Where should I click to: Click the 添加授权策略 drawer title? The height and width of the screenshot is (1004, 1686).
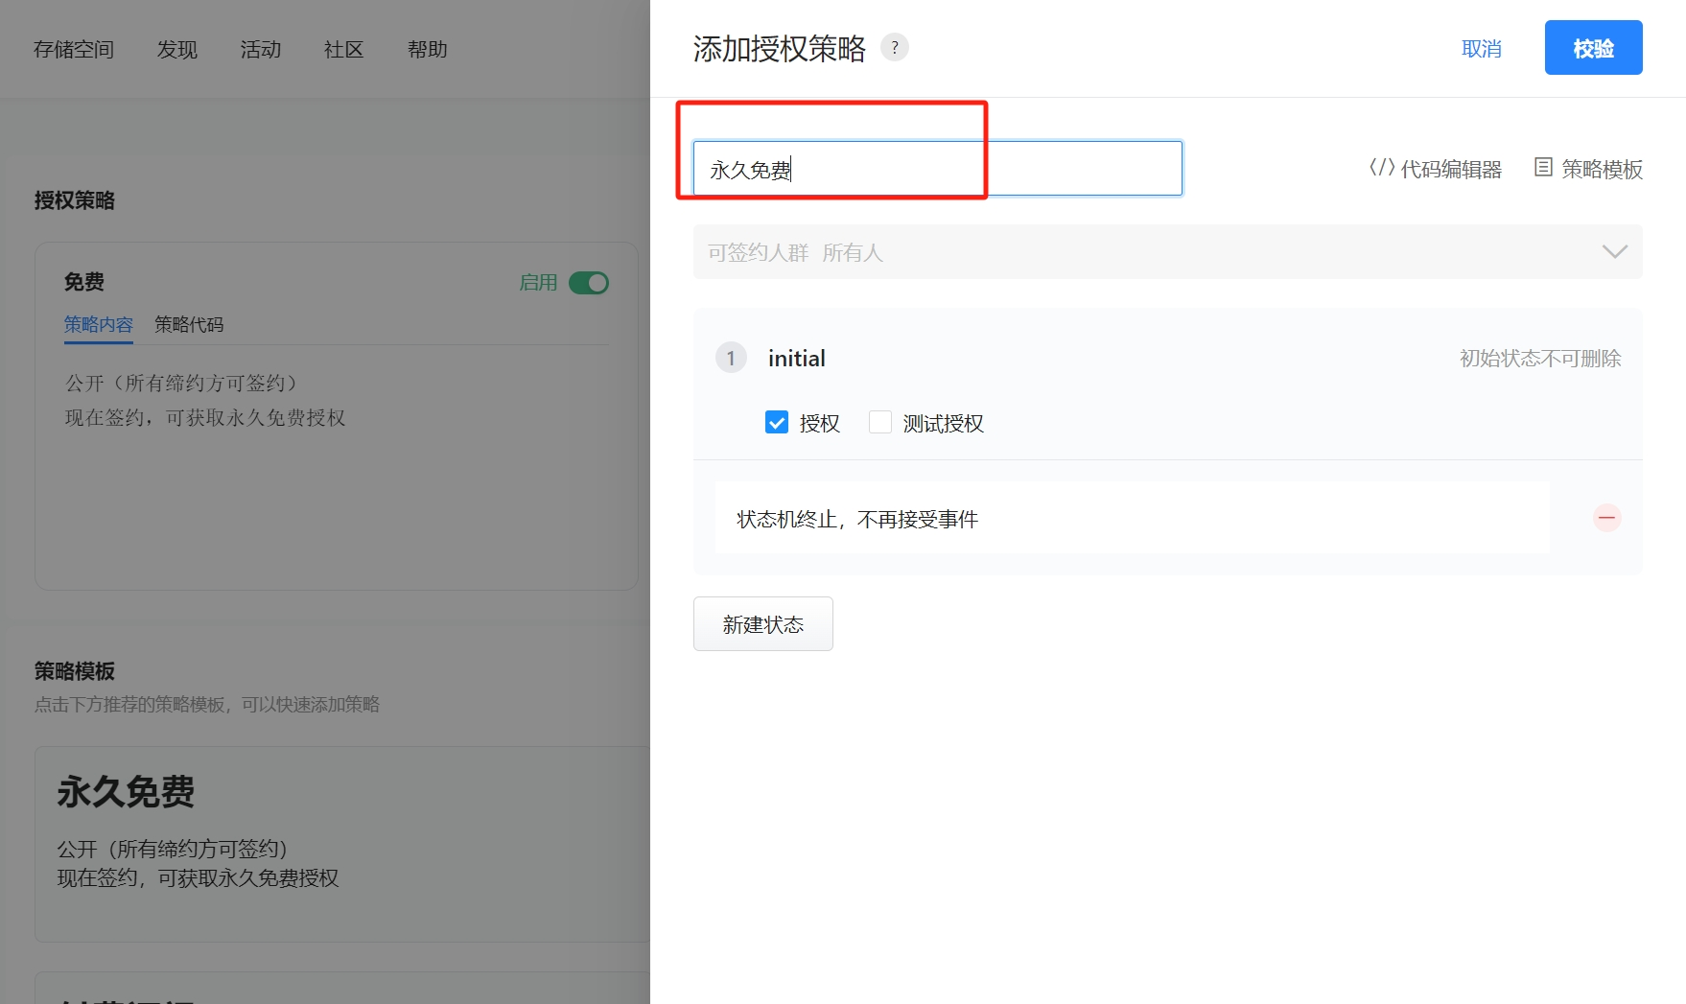(780, 48)
